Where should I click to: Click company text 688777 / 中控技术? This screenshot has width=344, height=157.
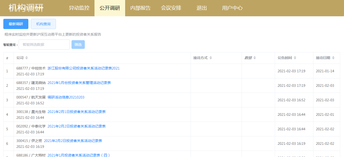click(31, 68)
